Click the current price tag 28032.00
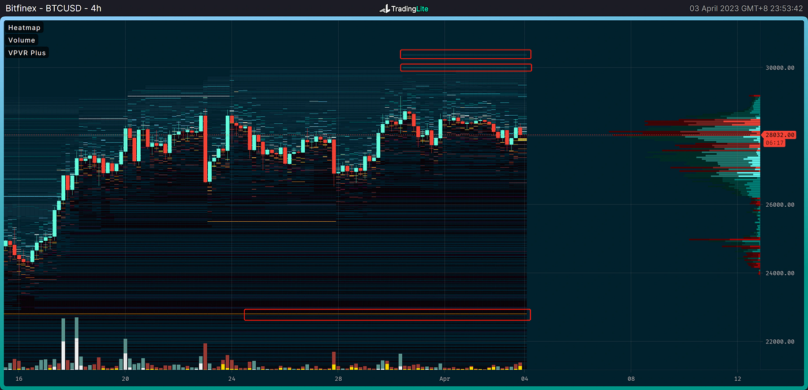 [780, 135]
